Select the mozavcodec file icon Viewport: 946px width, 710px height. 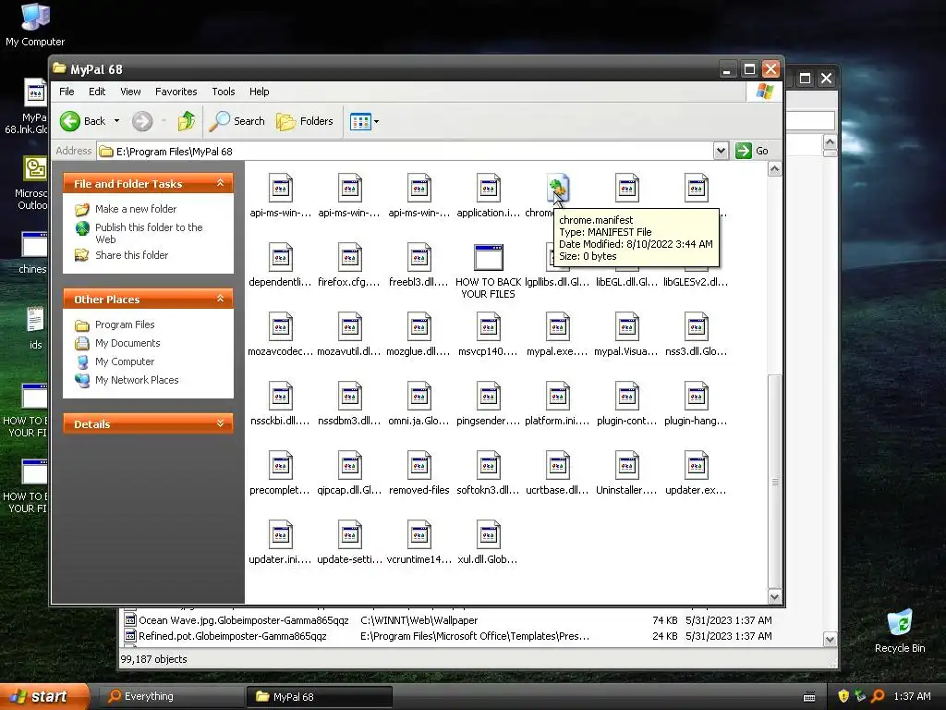tap(281, 326)
